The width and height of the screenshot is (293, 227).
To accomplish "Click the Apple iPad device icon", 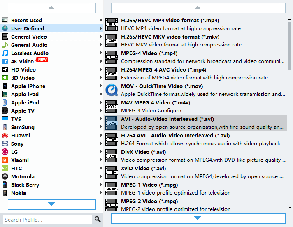I will 5,94.
